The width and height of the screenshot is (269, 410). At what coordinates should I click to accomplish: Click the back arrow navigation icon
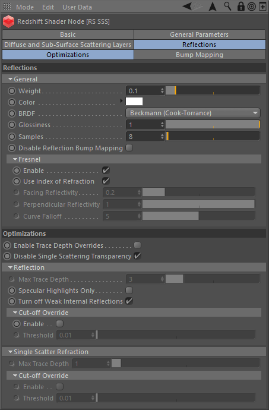coord(187,7)
